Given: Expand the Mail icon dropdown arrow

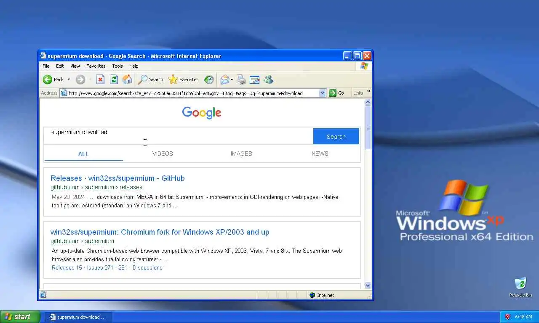Looking at the screenshot, I should click(232, 79).
